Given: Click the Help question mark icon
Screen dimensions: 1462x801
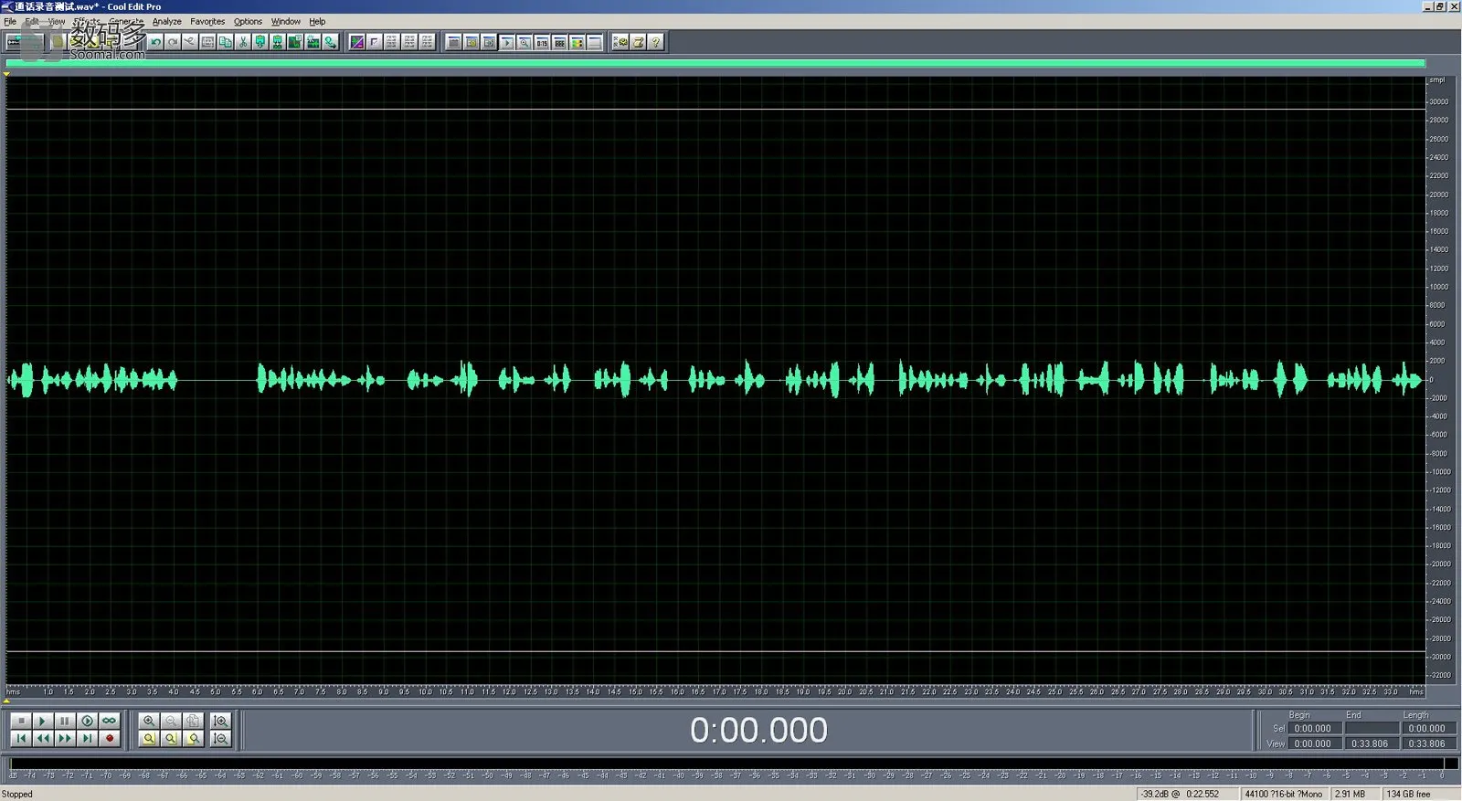Looking at the screenshot, I should click(x=655, y=42).
